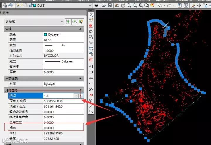Click the linetype lines icon in toolbar
The image size is (211, 145).
click(96, 6)
